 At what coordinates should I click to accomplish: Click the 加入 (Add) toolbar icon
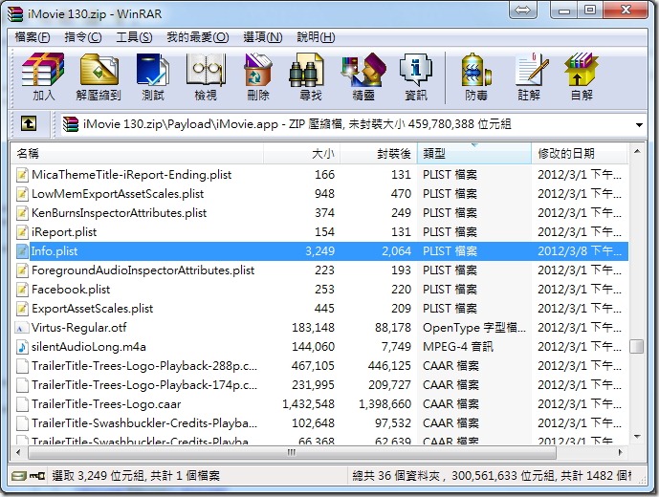pyautogui.click(x=43, y=76)
